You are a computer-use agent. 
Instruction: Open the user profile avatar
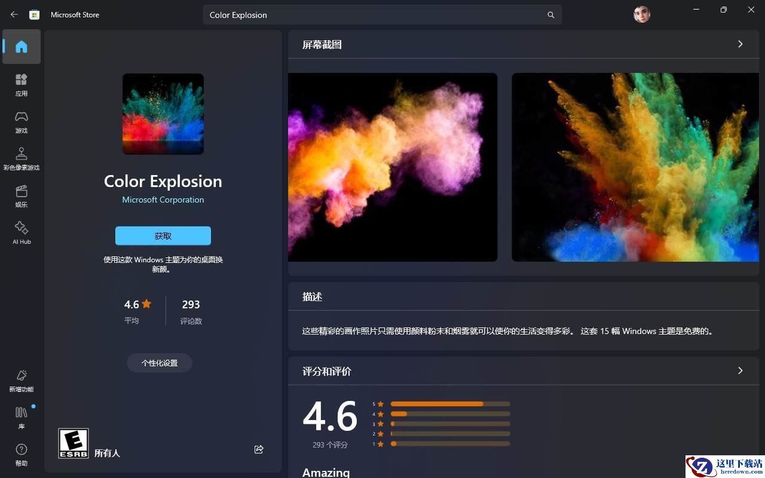point(642,14)
